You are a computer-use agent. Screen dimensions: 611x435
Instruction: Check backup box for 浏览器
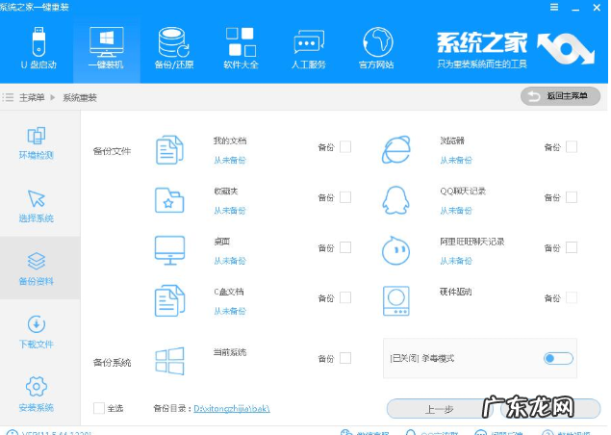572,147
